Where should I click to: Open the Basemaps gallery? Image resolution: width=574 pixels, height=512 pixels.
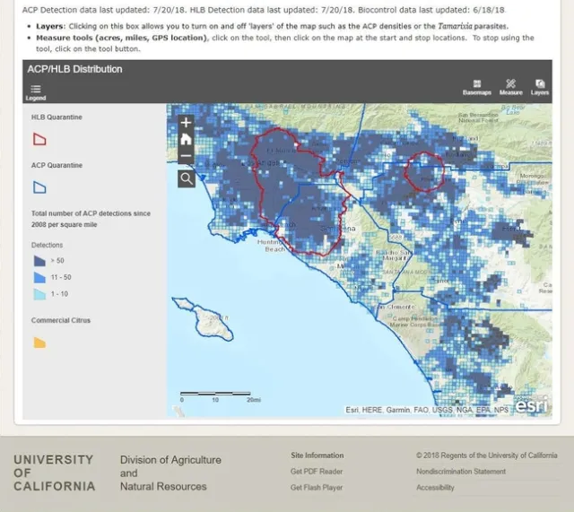click(476, 87)
